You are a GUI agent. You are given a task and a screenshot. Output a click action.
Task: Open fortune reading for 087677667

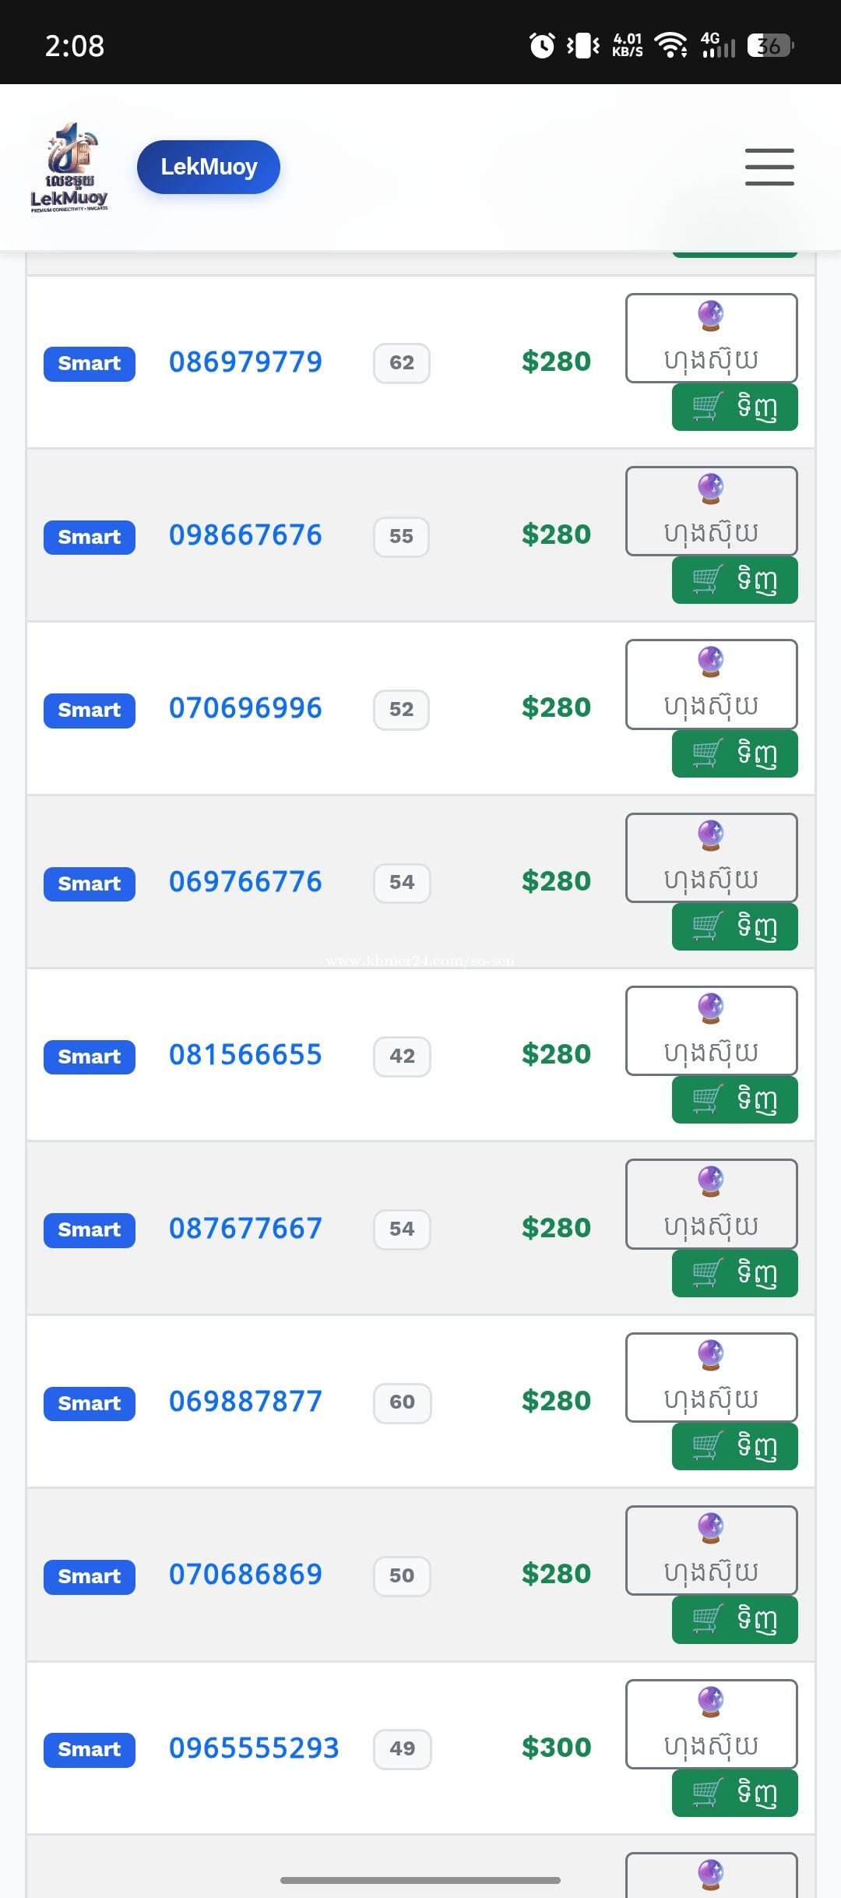pos(712,1204)
